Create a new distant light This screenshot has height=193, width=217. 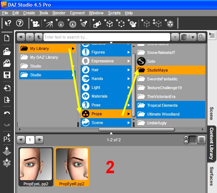(x=48, y=23)
